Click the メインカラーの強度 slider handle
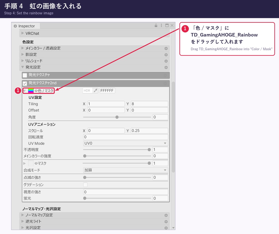 coord(85,156)
